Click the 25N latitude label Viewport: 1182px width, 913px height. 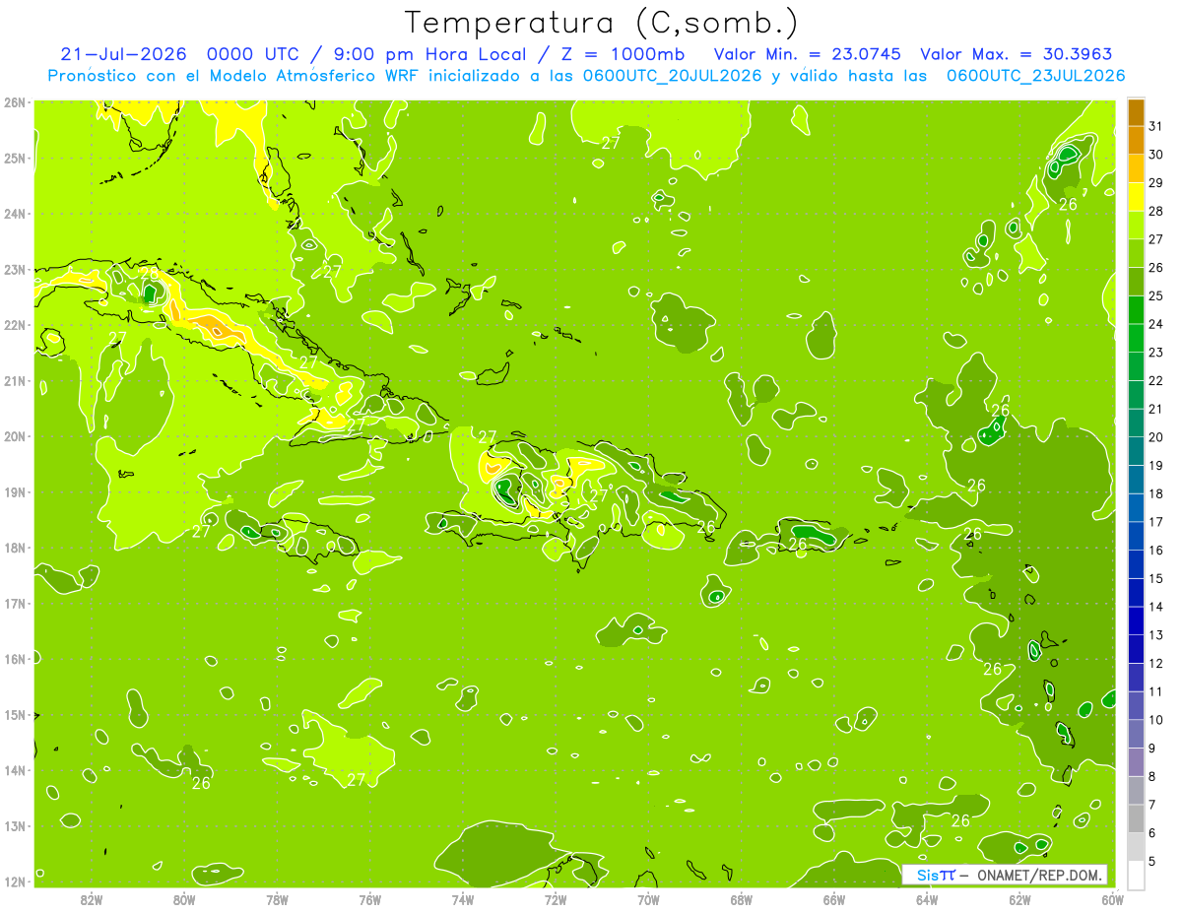15,158
